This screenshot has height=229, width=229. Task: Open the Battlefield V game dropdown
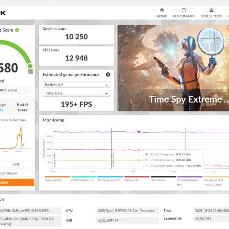[76, 85]
